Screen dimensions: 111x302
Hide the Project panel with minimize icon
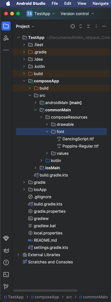(104, 26)
